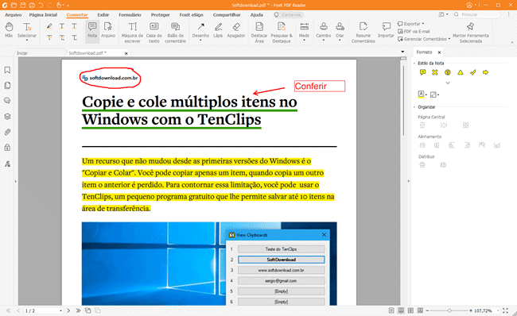Switch to Página Inicial tab

pos(43,15)
